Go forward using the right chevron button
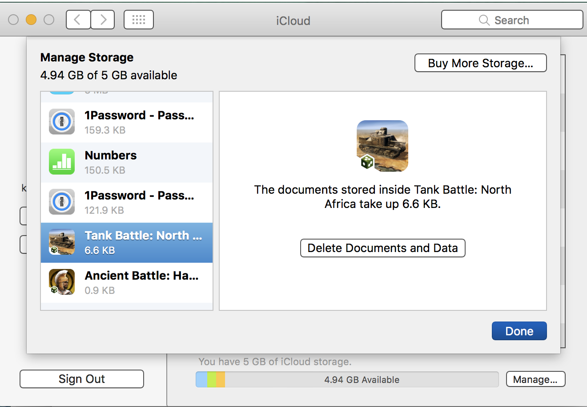Screen dimensions: 587x407 [103, 20]
